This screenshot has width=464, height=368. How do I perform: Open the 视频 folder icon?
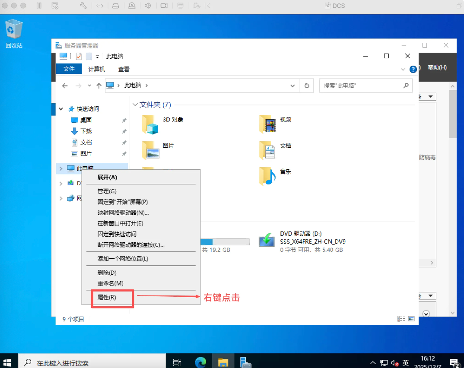[268, 124]
